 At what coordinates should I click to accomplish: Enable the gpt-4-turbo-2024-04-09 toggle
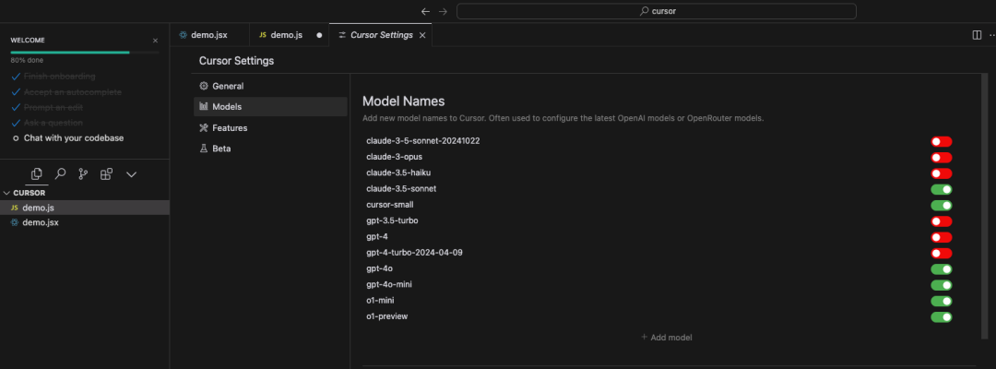coord(942,253)
